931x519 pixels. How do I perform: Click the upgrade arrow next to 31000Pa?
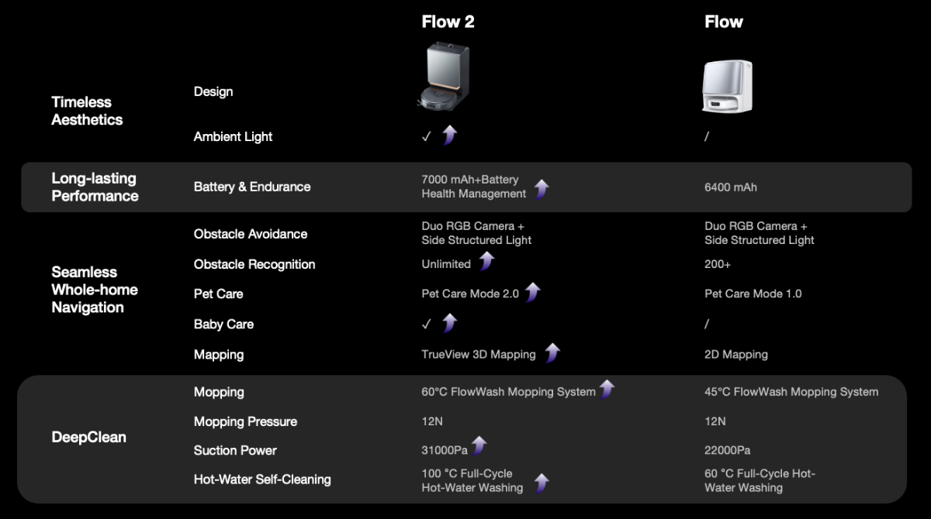click(x=479, y=446)
